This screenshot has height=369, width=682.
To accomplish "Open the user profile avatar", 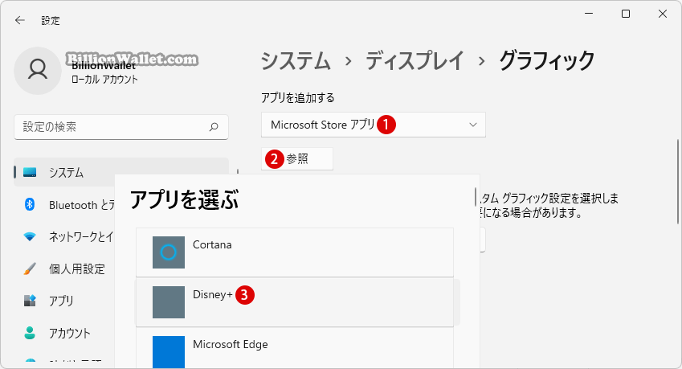I will (38, 71).
